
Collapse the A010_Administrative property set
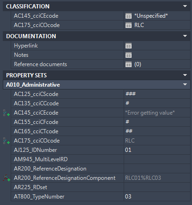click(x=185, y=85)
